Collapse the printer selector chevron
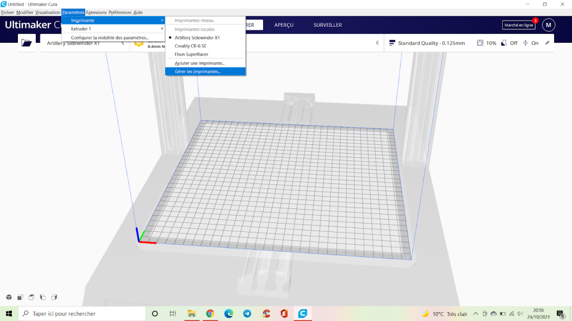The height and width of the screenshot is (321, 572). click(123, 43)
